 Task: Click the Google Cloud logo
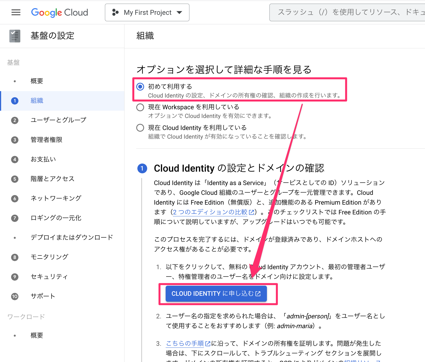click(x=59, y=12)
